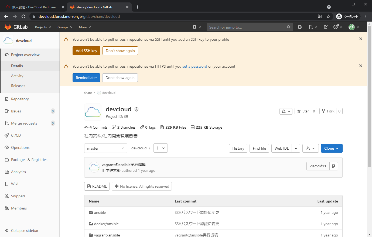Star the devcloud project
This screenshot has height=237, width=372.
coord(303,111)
